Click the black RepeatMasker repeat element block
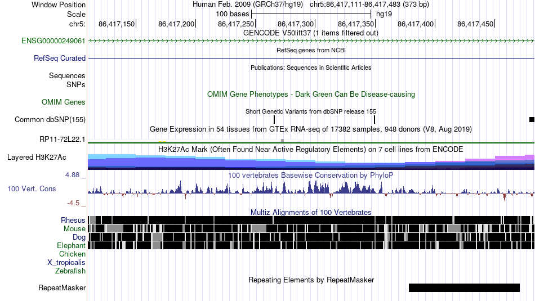535x301 pixels. pyautogui.click(x=464, y=287)
